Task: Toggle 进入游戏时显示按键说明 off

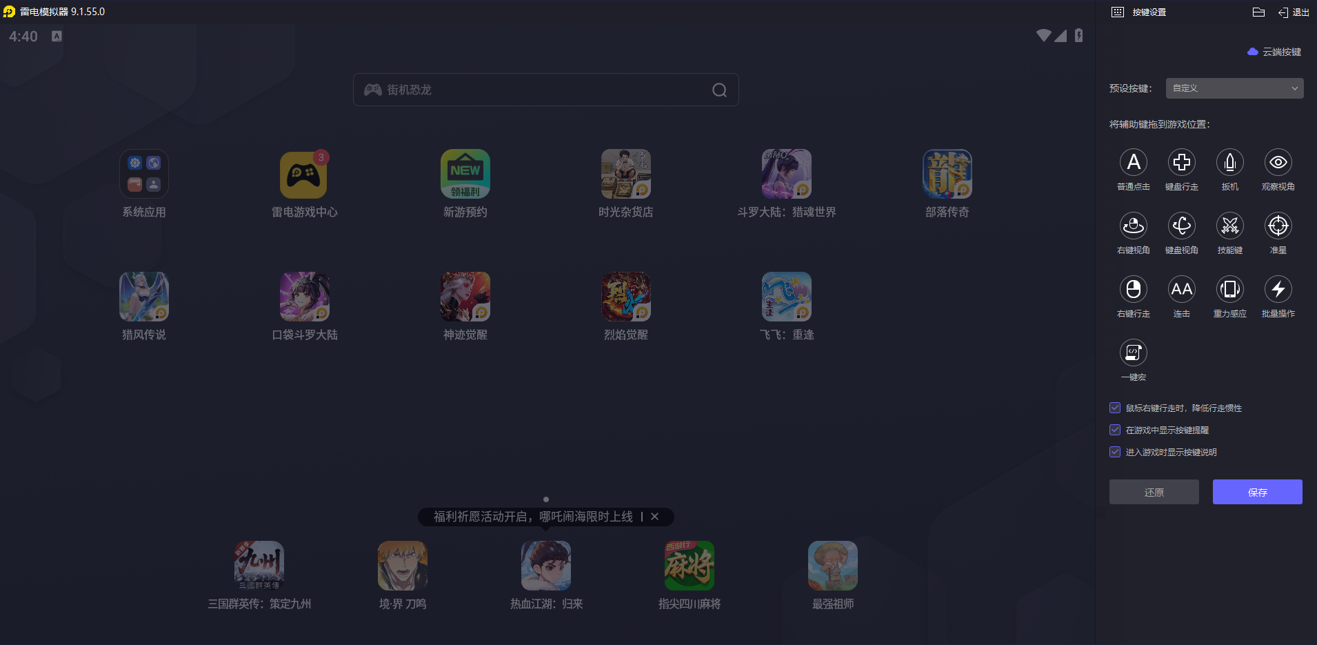Action: [1115, 452]
